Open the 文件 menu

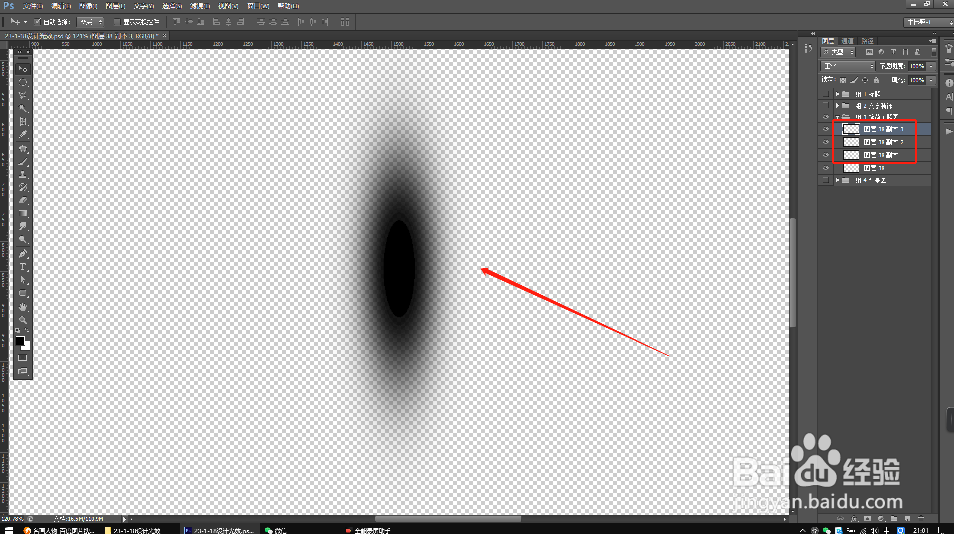tap(33, 6)
